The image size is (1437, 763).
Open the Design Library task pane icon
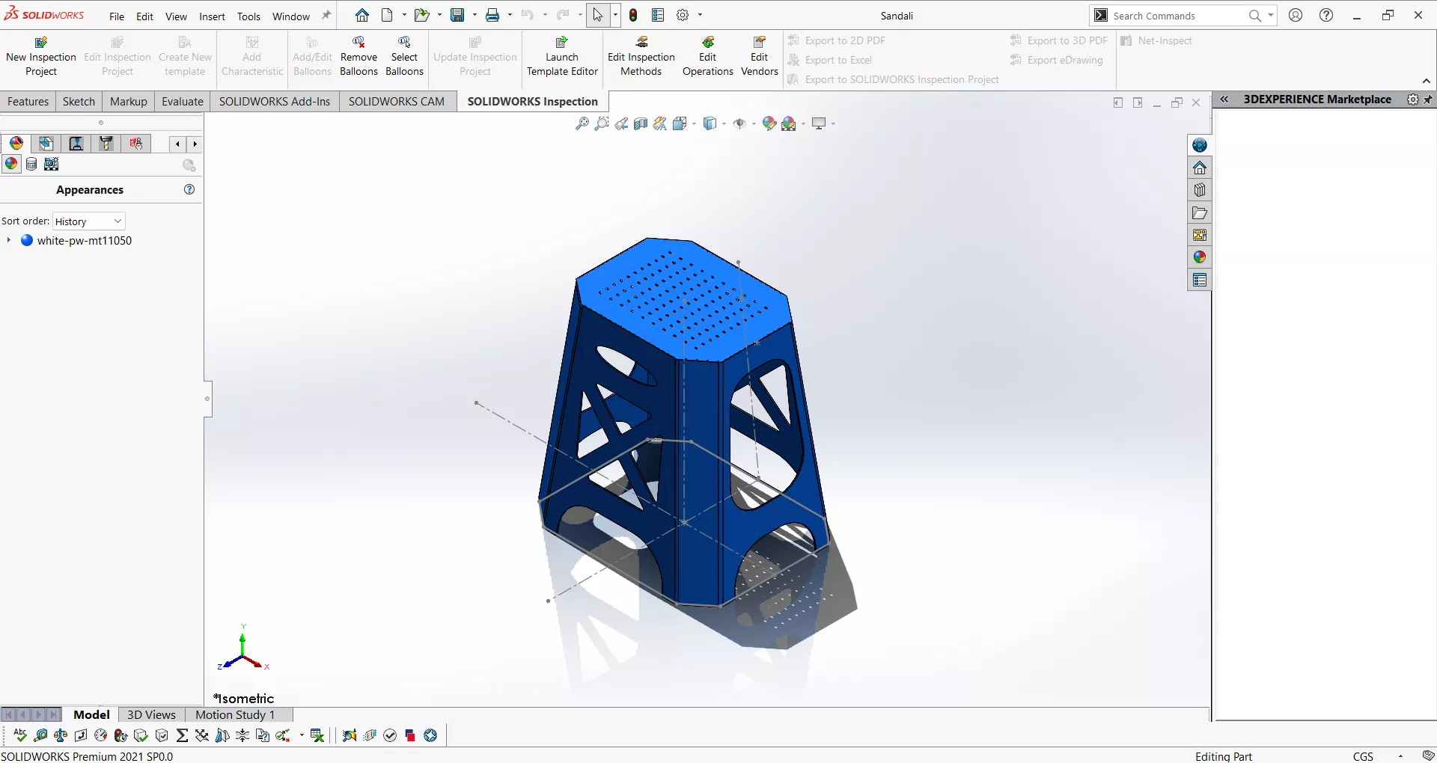(x=1200, y=190)
